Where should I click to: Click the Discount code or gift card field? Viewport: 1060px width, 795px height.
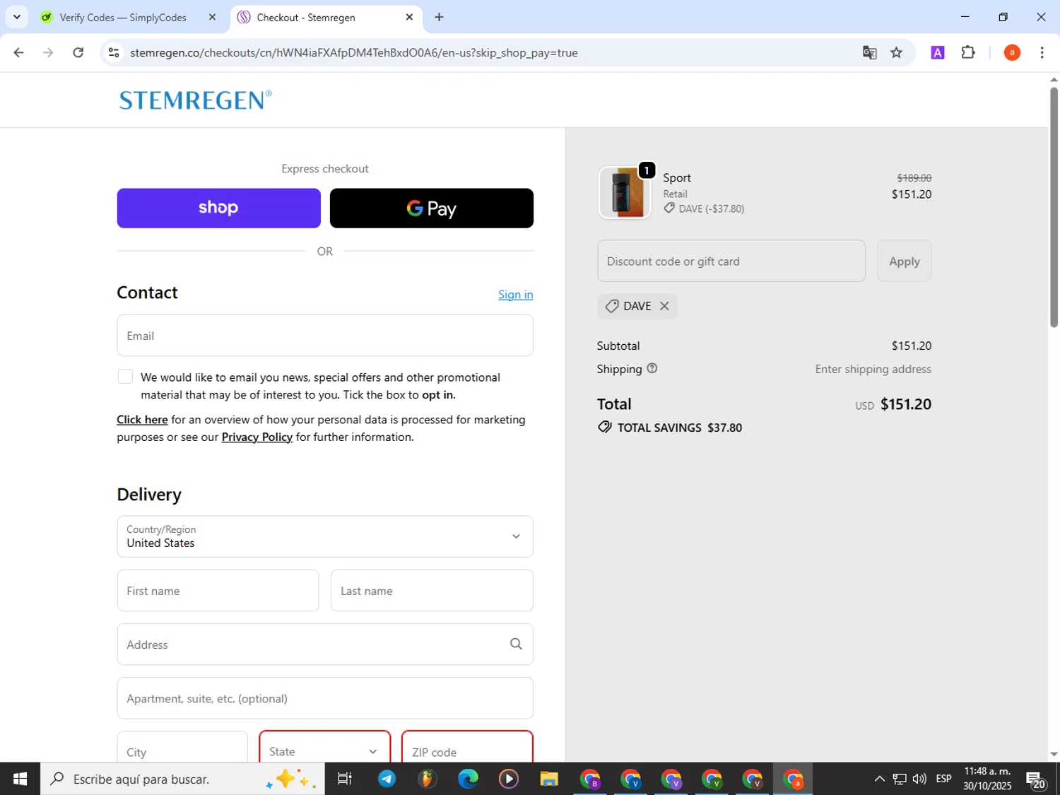tap(731, 261)
